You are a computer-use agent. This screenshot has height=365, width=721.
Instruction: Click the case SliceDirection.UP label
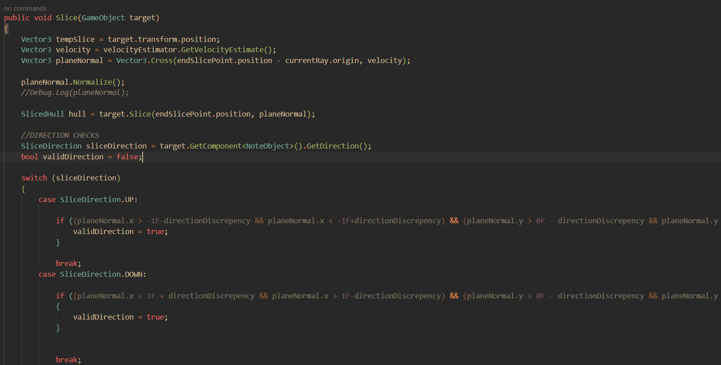pos(88,200)
